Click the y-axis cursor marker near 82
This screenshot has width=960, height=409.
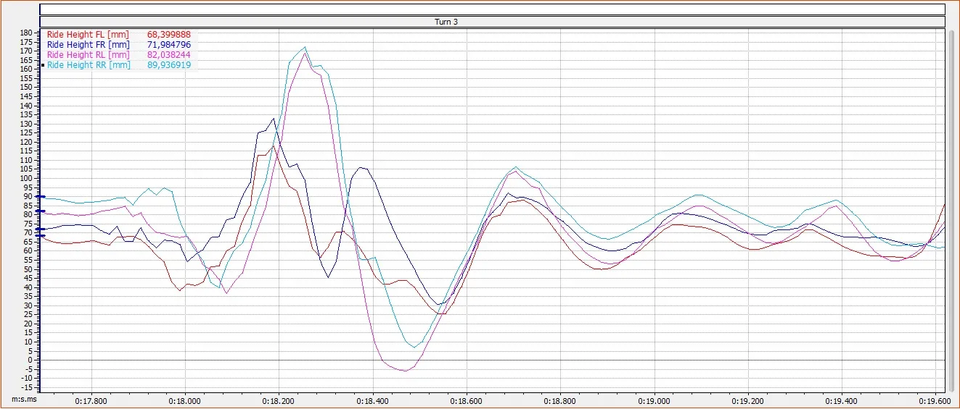tap(41, 211)
